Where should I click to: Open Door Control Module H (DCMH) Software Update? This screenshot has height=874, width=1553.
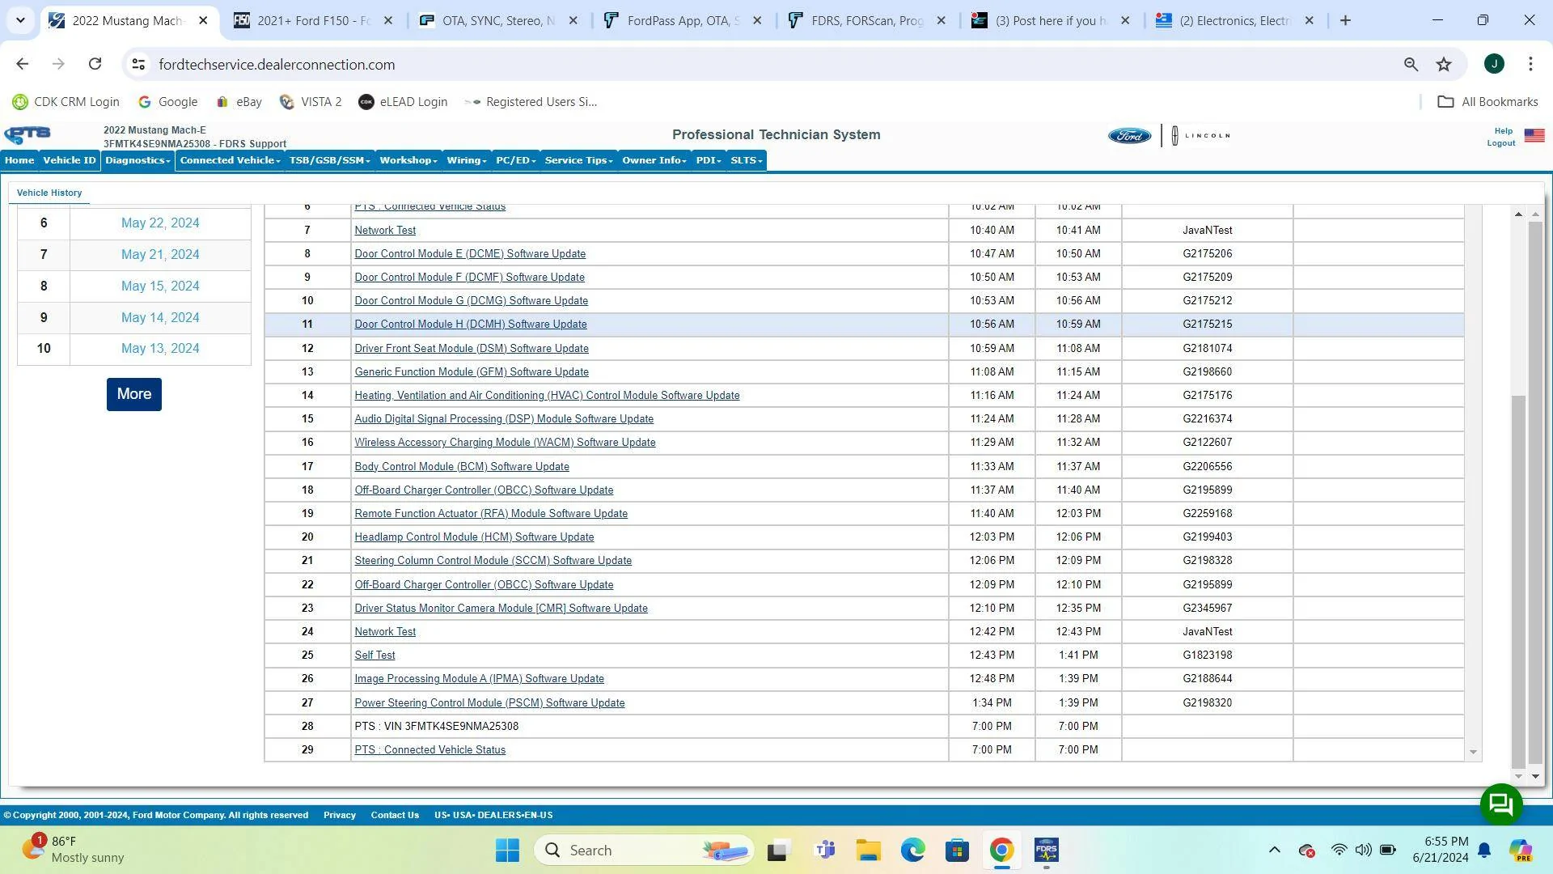pyautogui.click(x=471, y=325)
